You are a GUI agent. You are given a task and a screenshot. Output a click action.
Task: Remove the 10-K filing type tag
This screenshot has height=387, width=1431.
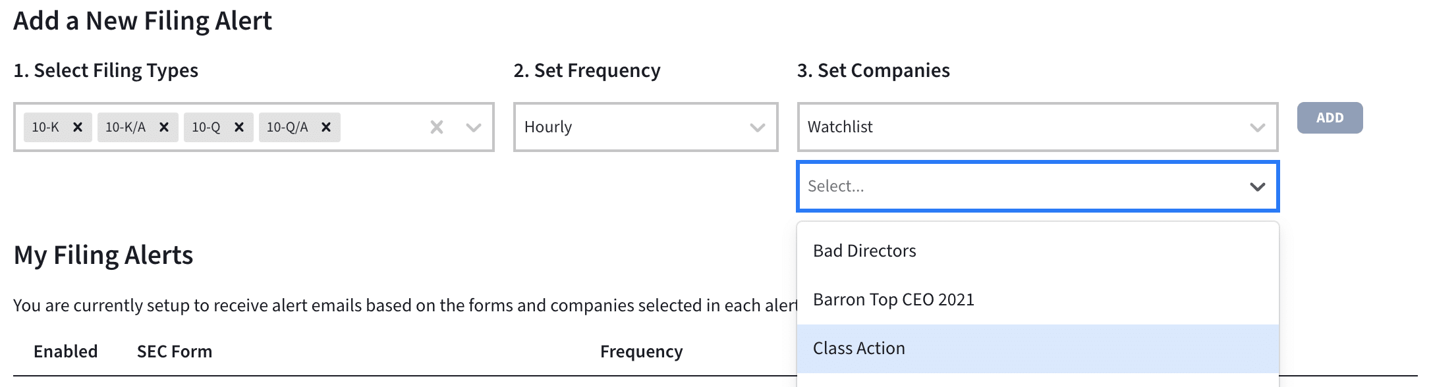(x=78, y=127)
